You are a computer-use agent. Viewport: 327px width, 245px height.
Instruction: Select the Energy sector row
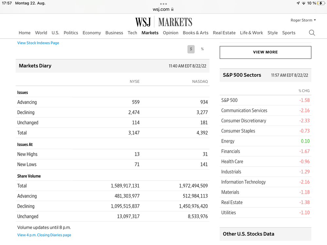click(265, 141)
